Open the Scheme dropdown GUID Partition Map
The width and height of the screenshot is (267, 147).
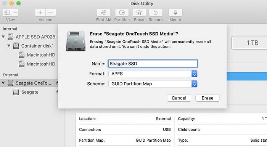153,84
